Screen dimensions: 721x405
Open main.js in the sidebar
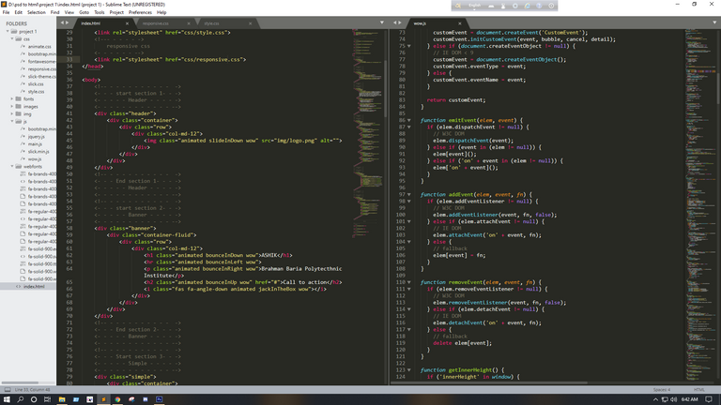[35, 143]
